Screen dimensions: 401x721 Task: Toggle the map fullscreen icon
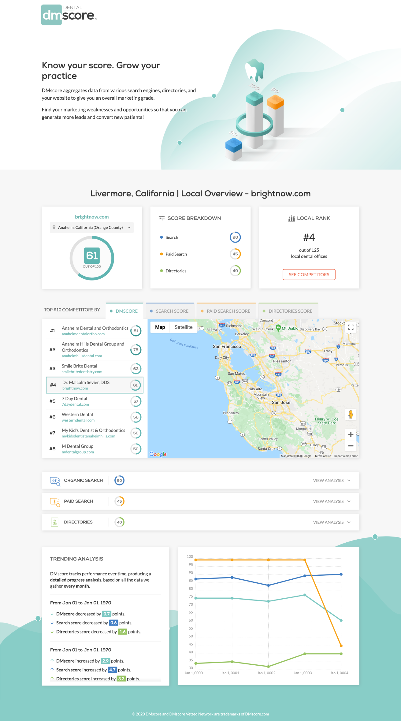pyautogui.click(x=351, y=327)
